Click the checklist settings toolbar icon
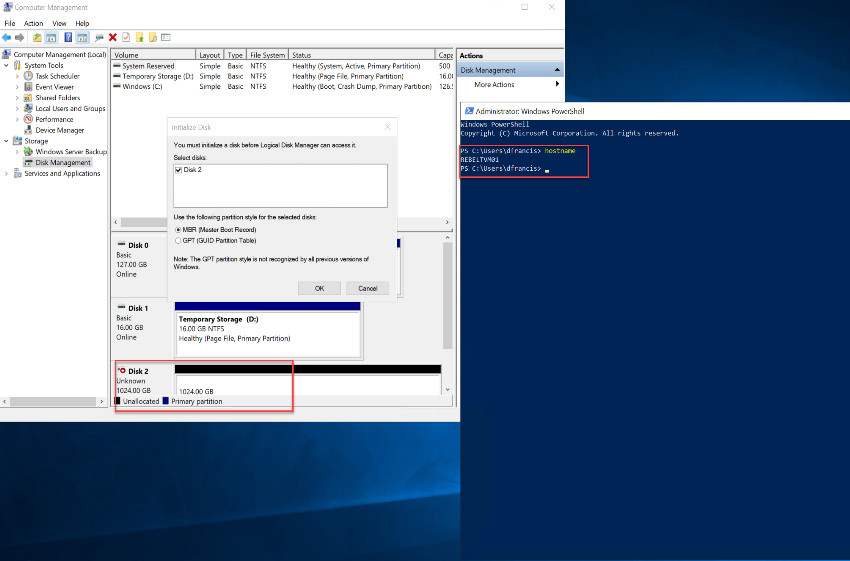This screenshot has width=850, height=561. coord(166,37)
